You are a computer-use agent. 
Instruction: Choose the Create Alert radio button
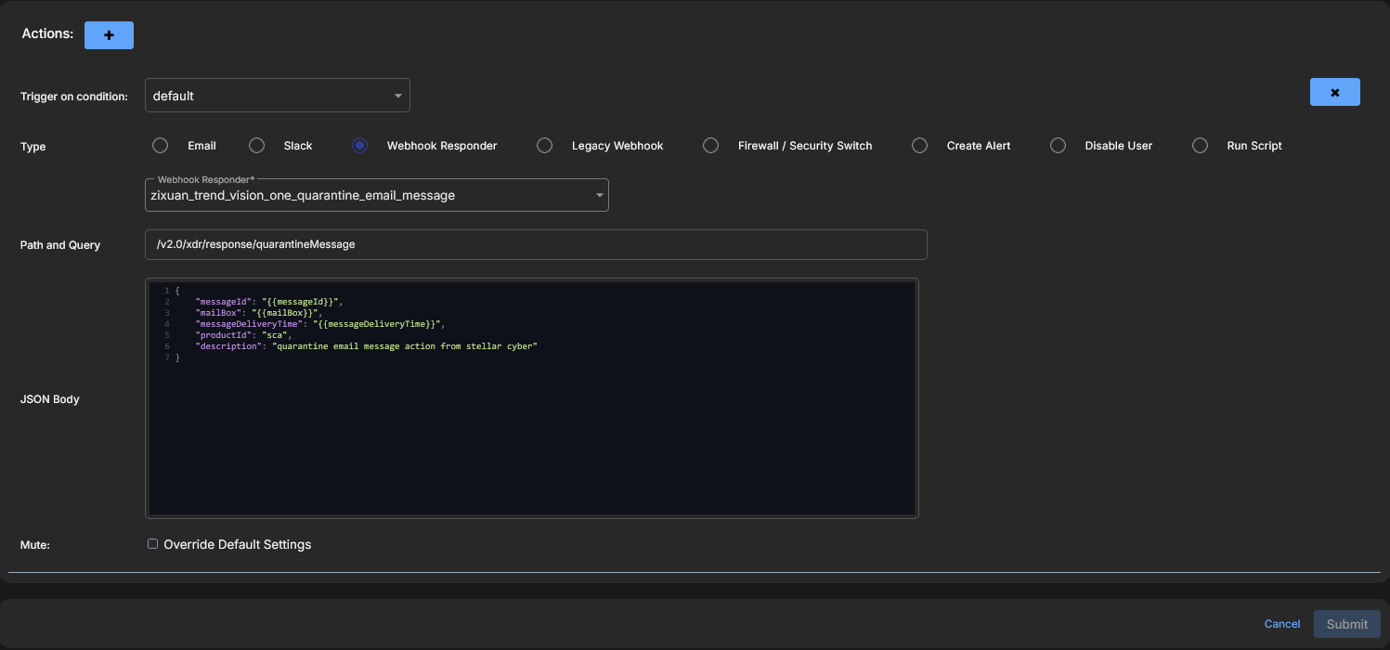(919, 146)
